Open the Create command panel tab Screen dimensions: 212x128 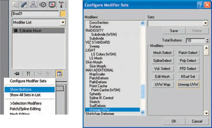(x=16, y=4)
